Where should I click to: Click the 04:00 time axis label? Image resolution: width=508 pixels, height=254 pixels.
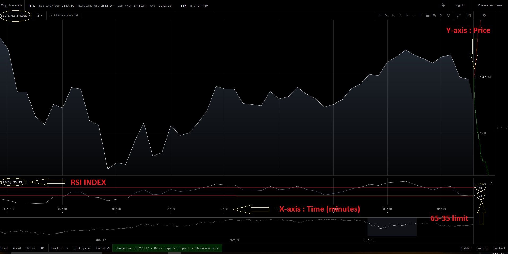pyautogui.click(x=442, y=209)
